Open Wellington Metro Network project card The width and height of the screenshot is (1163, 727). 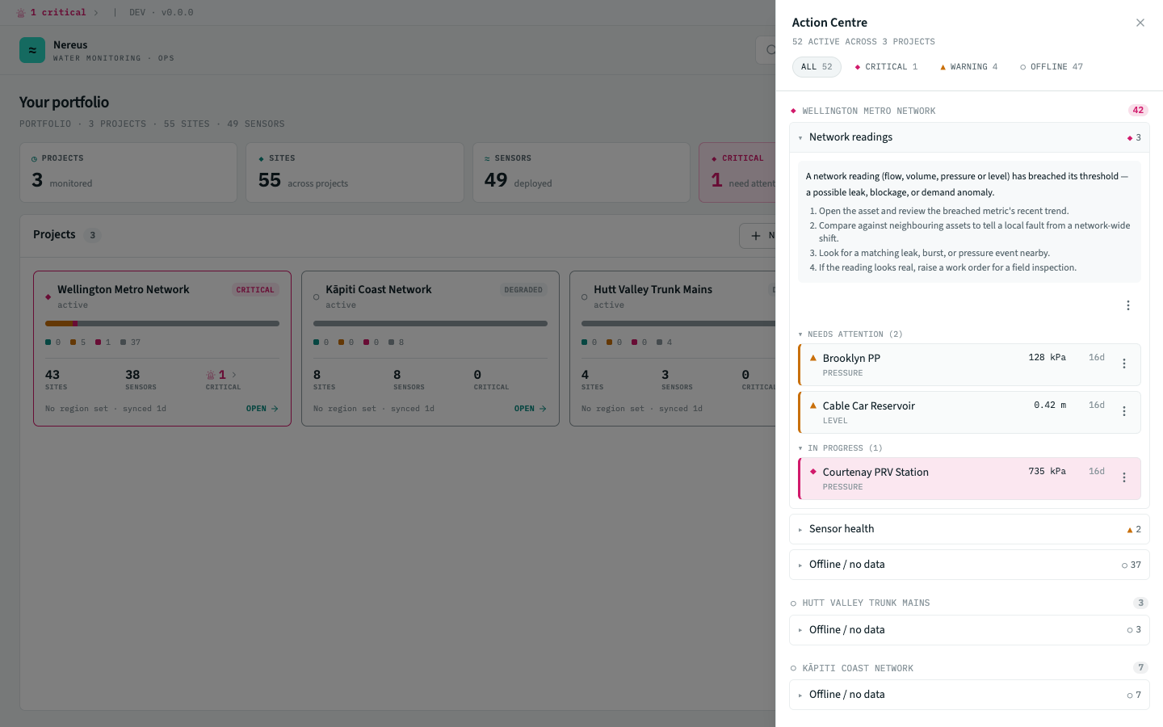coord(162,348)
